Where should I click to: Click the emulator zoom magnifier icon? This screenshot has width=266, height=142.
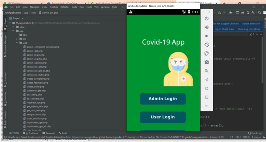207,71
